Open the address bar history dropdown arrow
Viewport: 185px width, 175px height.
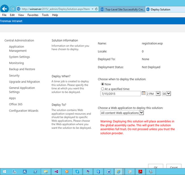[92, 9]
